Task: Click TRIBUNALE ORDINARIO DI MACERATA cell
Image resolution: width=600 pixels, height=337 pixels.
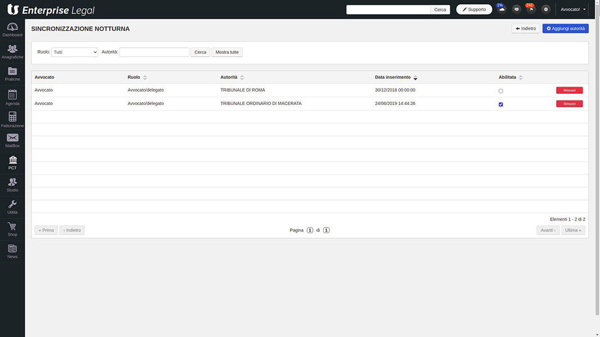Action: tap(261, 104)
